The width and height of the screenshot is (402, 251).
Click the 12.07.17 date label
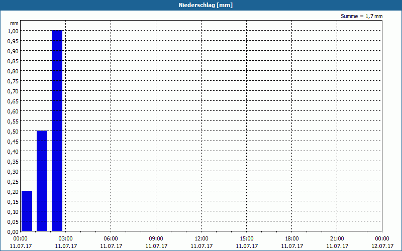[382, 246]
